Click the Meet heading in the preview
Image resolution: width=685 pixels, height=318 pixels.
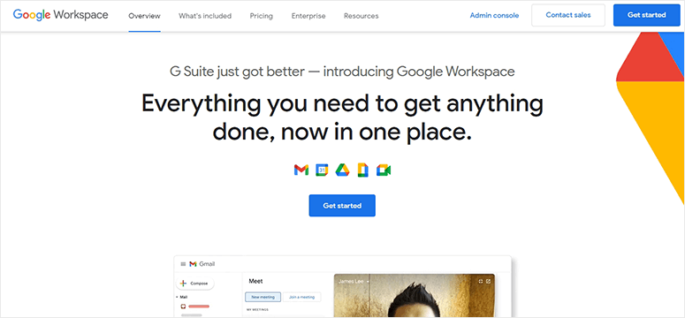[x=255, y=281]
